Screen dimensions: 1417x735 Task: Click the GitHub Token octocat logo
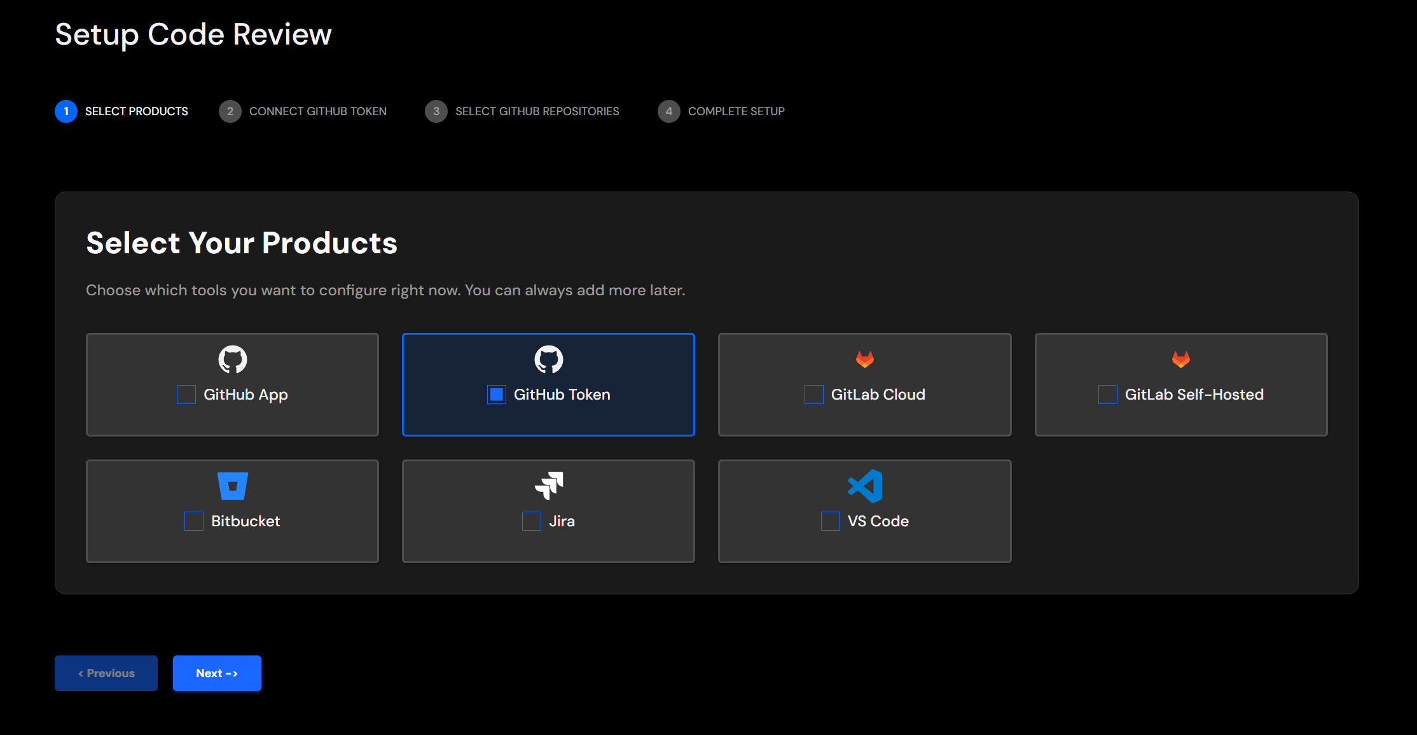pyautogui.click(x=548, y=360)
